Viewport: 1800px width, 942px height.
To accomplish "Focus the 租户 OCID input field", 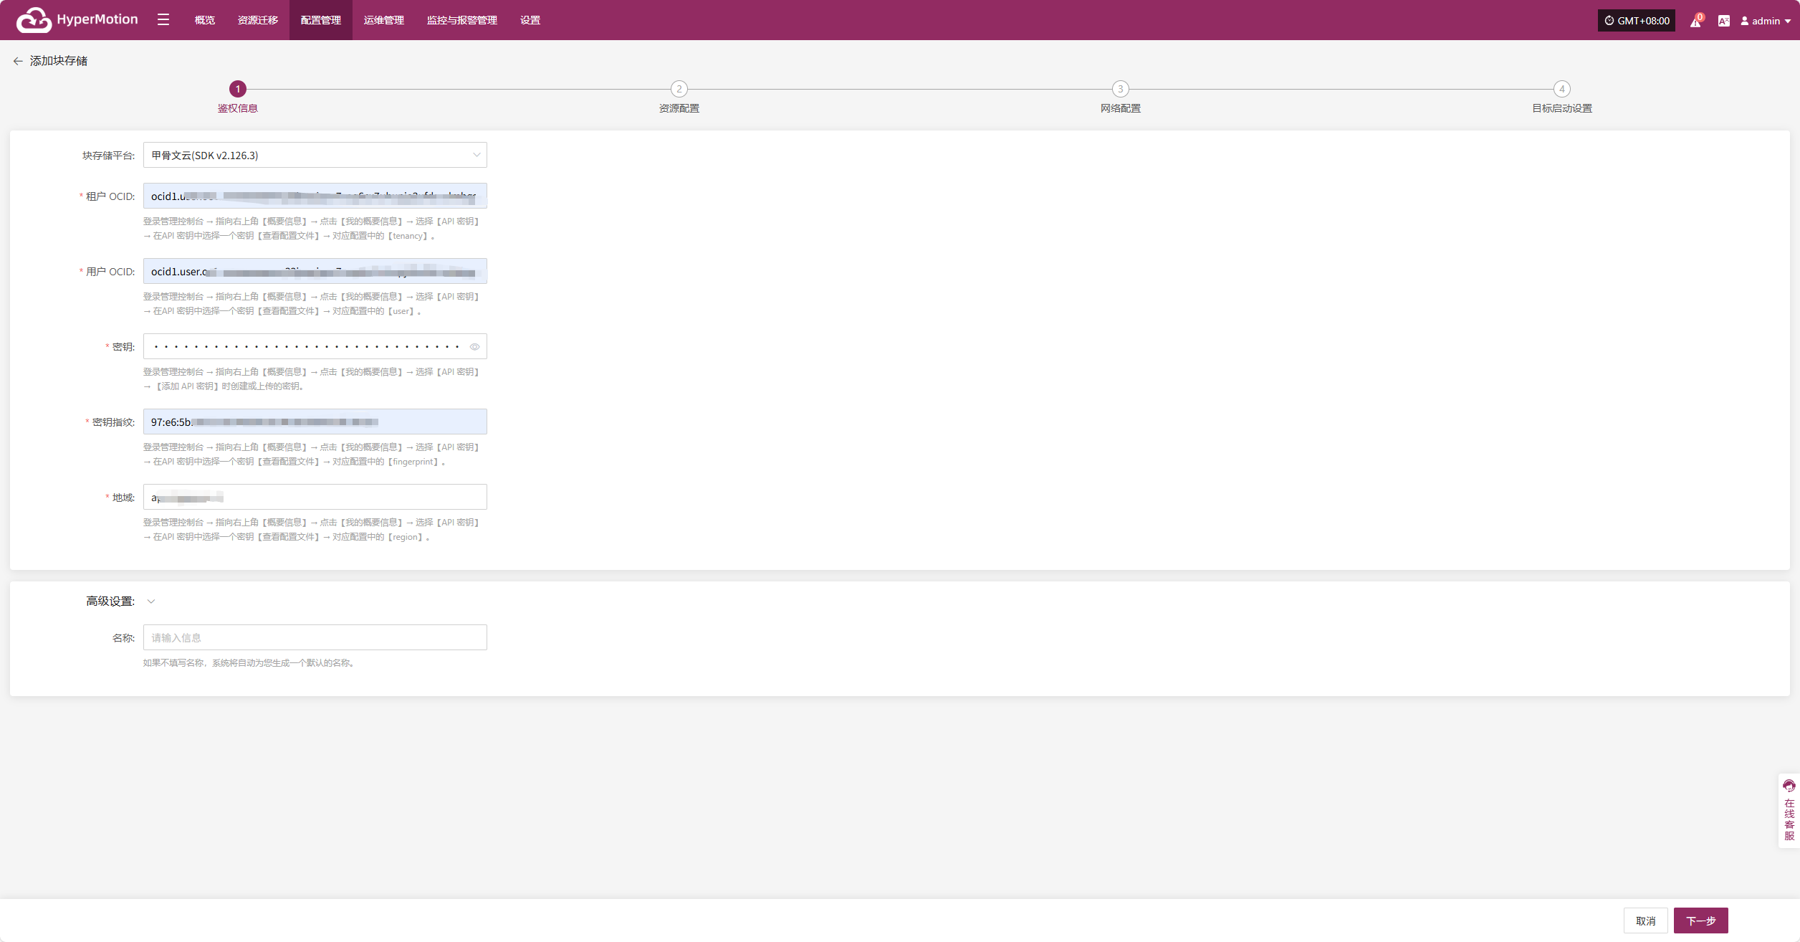I will pos(315,196).
